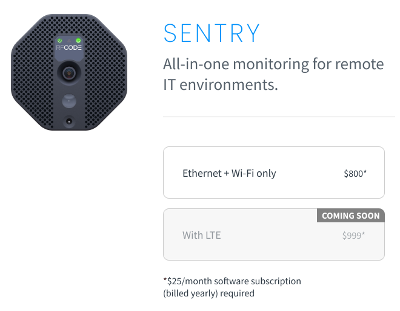Click the SENTRY product heading
Viewport: 400px width, 311px height.
click(x=212, y=33)
